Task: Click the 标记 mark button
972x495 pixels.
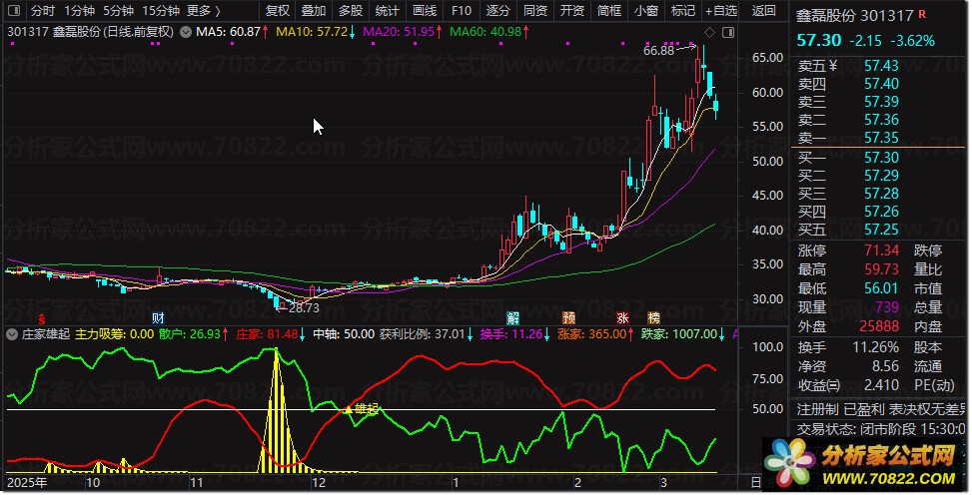Action: coord(682,11)
